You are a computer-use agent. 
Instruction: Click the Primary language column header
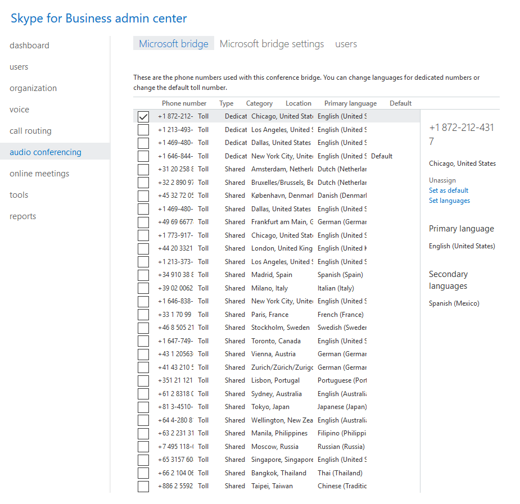click(350, 103)
